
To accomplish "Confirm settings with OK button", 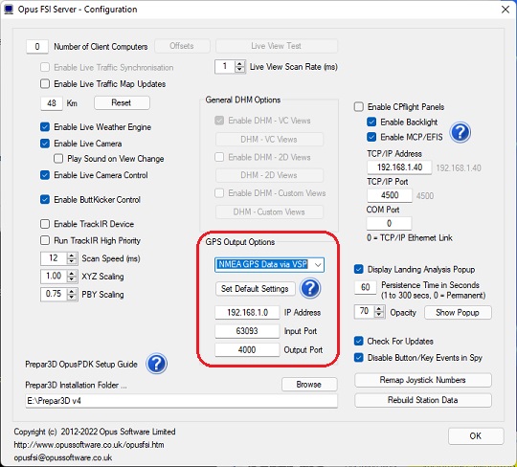I will (476, 436).
